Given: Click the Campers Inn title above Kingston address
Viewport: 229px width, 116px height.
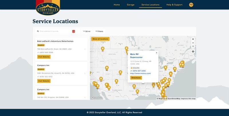Looking at the screenshot, I should [43, 89].
